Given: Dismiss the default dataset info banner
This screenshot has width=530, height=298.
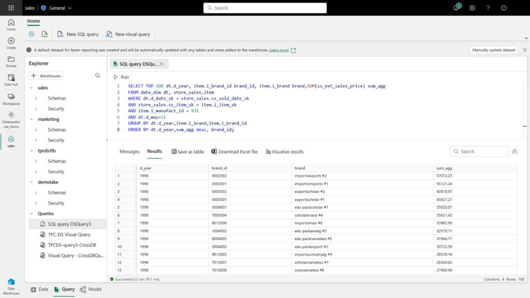Looking at the screenshot, I should click(x=525, y=50).
